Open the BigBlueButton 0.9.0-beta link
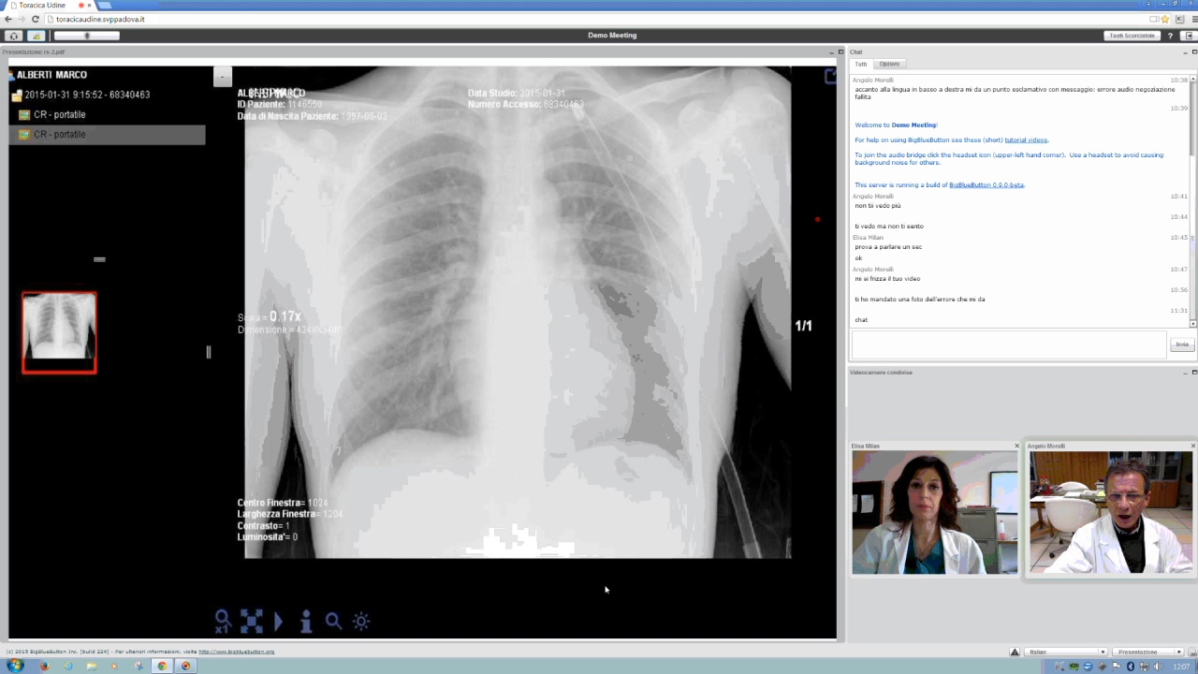Image resolution: width=1198 pixels, height=674 pixels. pos(986,184)
